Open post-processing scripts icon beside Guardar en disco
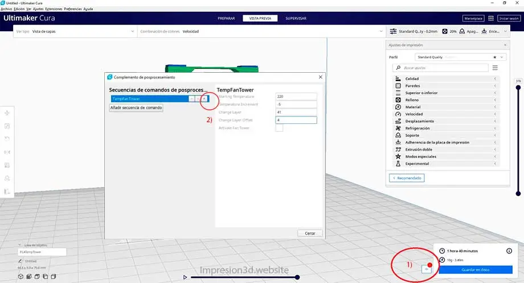 coord(427,269)
